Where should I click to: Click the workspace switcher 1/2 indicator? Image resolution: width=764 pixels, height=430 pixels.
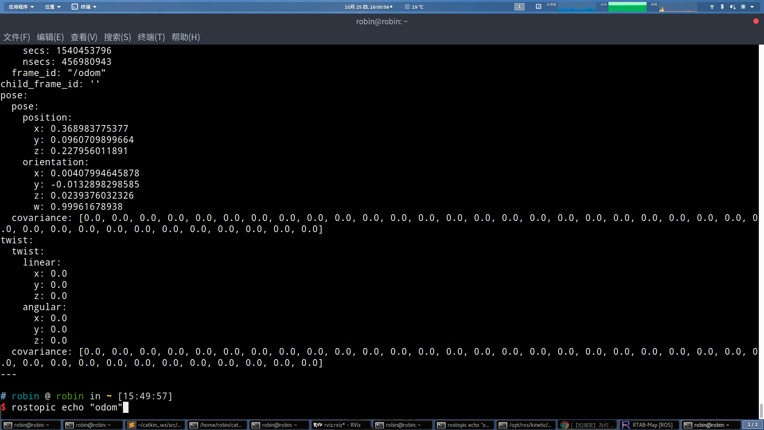click(752, 425)
